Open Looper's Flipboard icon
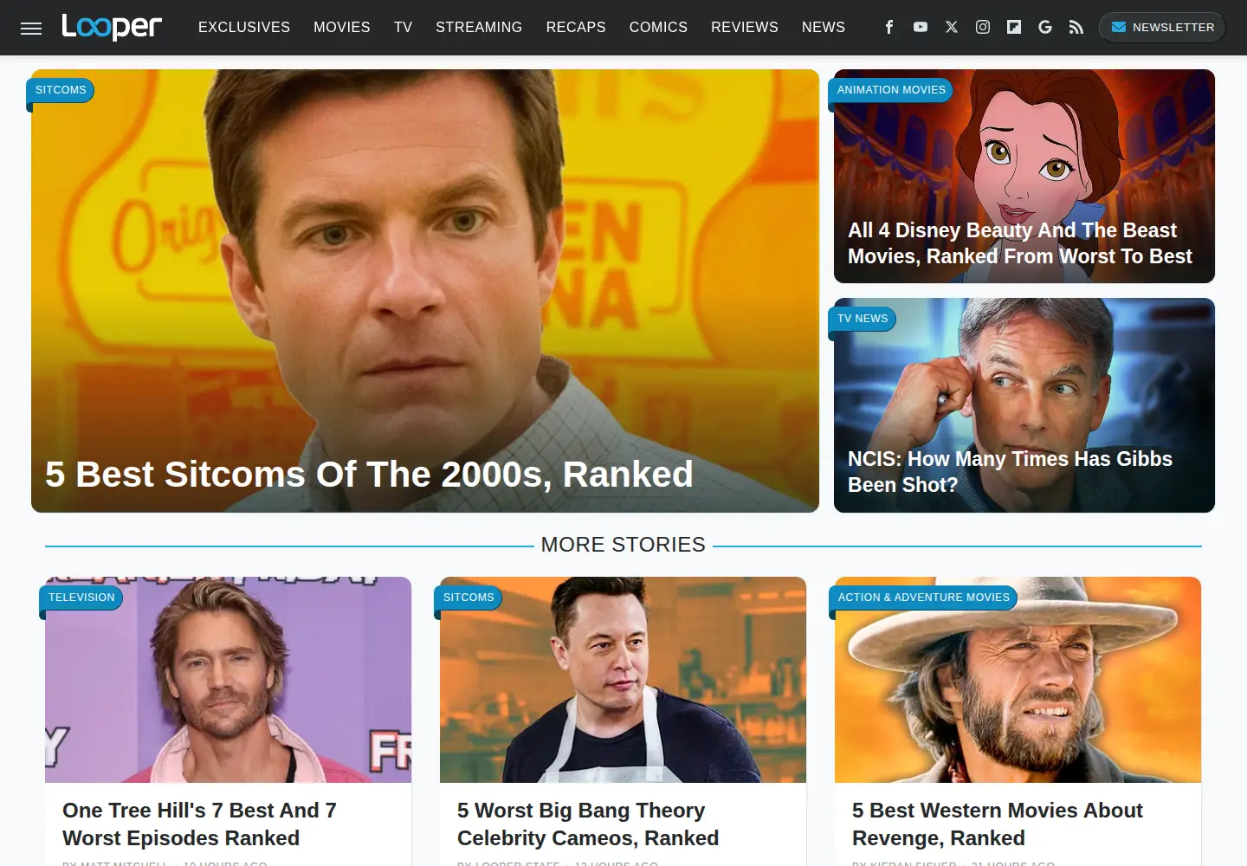Image resolution: width=1247 pixels, height=866 pixels. (x=1014, y=27)
